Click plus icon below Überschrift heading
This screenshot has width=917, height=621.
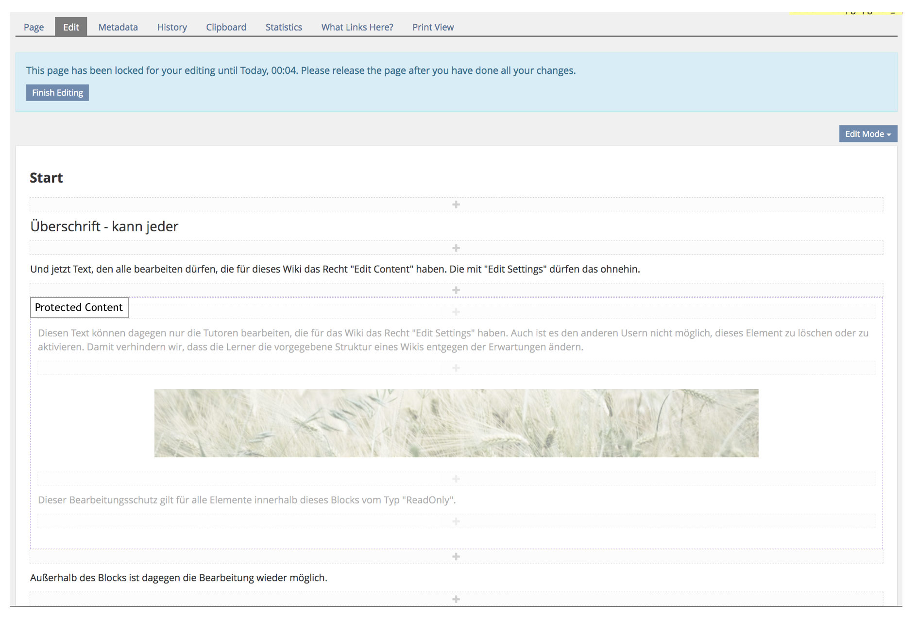456,248
